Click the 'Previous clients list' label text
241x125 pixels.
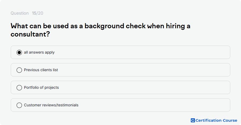tap(41, 70)
